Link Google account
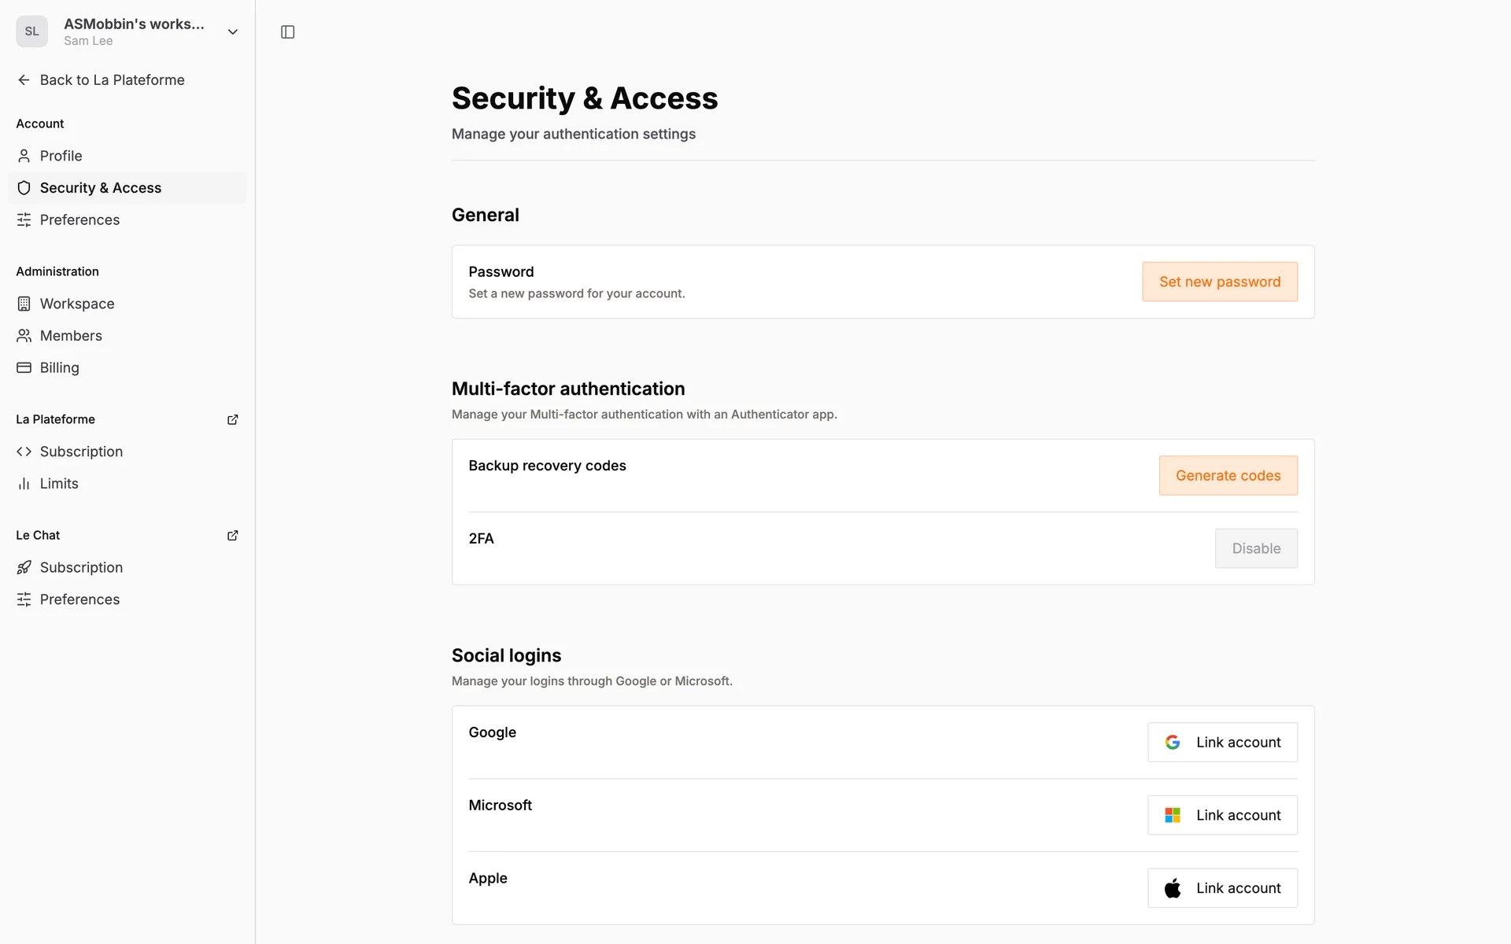Viewport: 1511px width, 944px height. [1221, 742]
